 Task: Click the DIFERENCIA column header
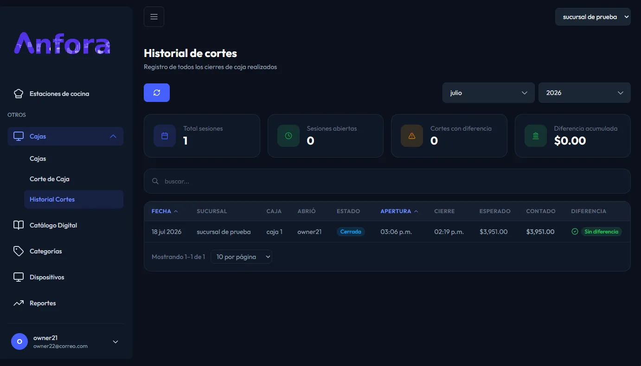tap(589, 211)
